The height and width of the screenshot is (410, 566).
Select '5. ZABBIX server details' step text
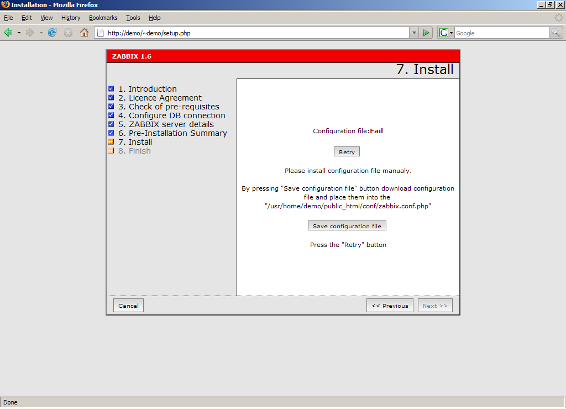(x=166, y=124)
